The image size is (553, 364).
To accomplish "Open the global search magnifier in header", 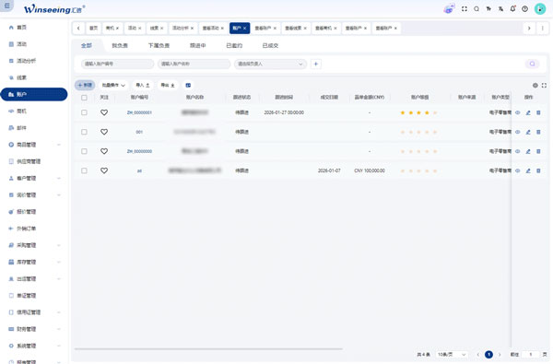I will pyautogui.click(x=477, y=9).
